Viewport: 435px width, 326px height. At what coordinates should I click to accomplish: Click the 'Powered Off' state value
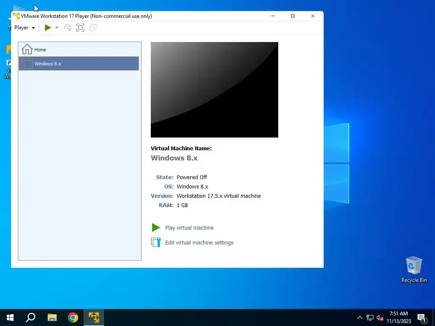192,177
